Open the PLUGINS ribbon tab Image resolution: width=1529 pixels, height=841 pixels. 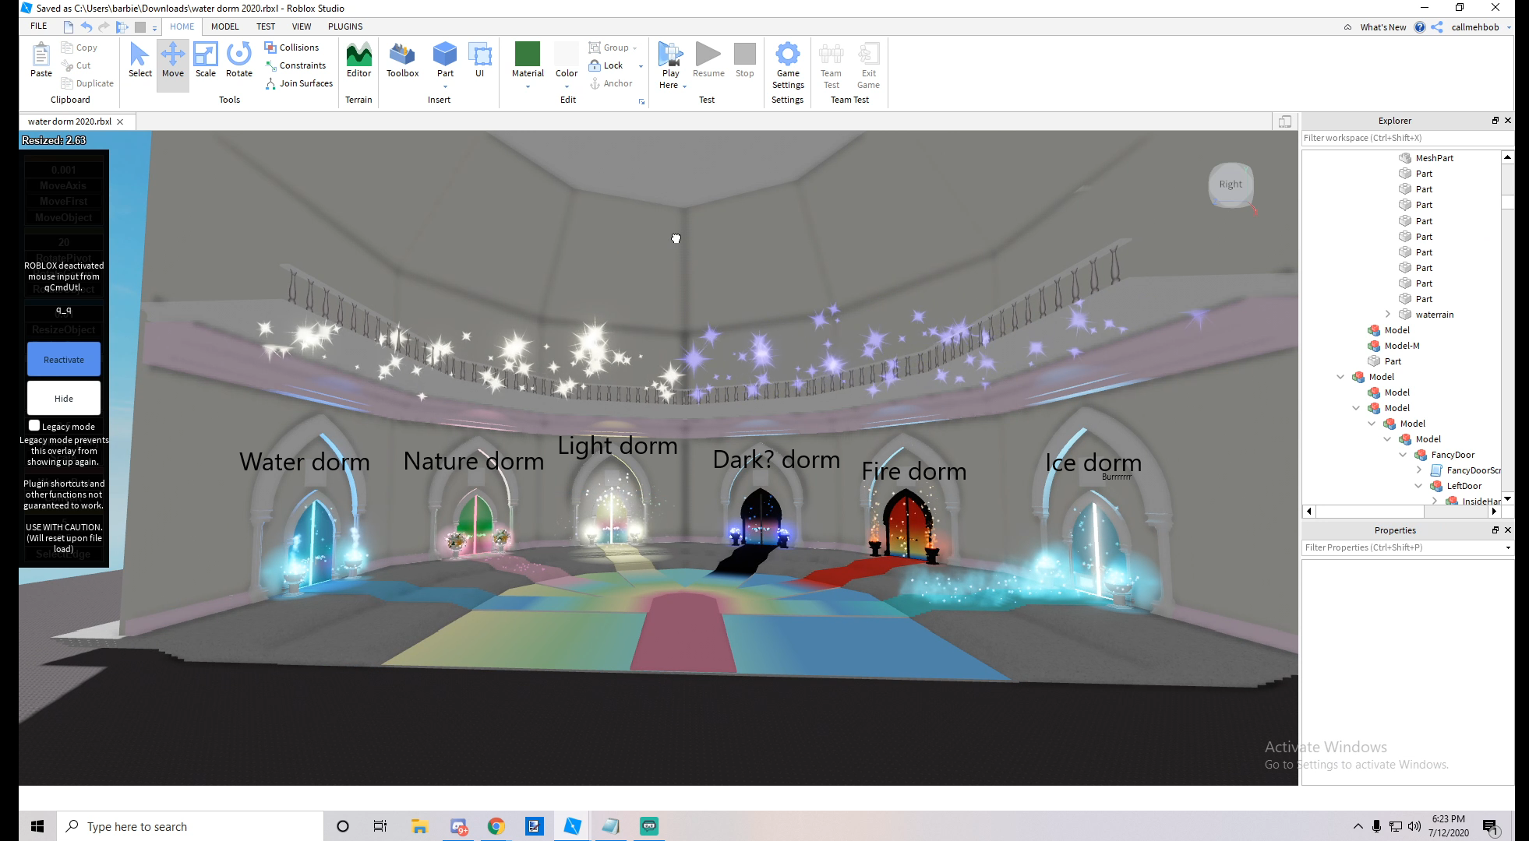click(x=345, y=26)
